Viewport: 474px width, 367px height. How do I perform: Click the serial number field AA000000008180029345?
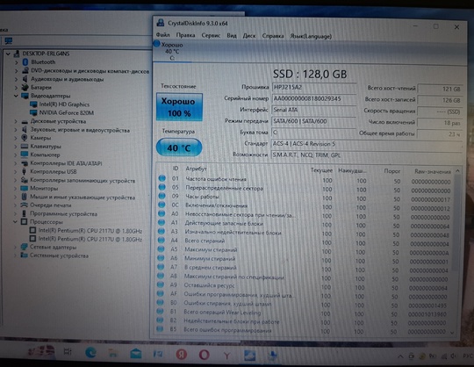[x=313, y=99]
